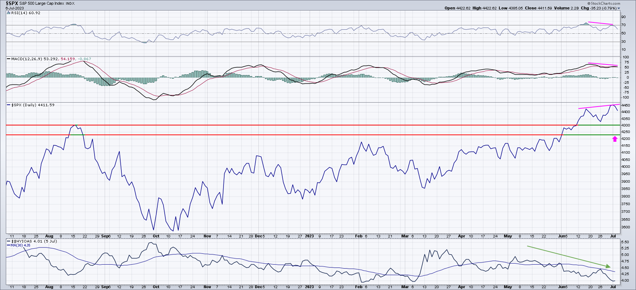The width and height of the screenshot is (636, 290).
Task: Click the Volume 2.2B reading
Action: coord(566,8)
